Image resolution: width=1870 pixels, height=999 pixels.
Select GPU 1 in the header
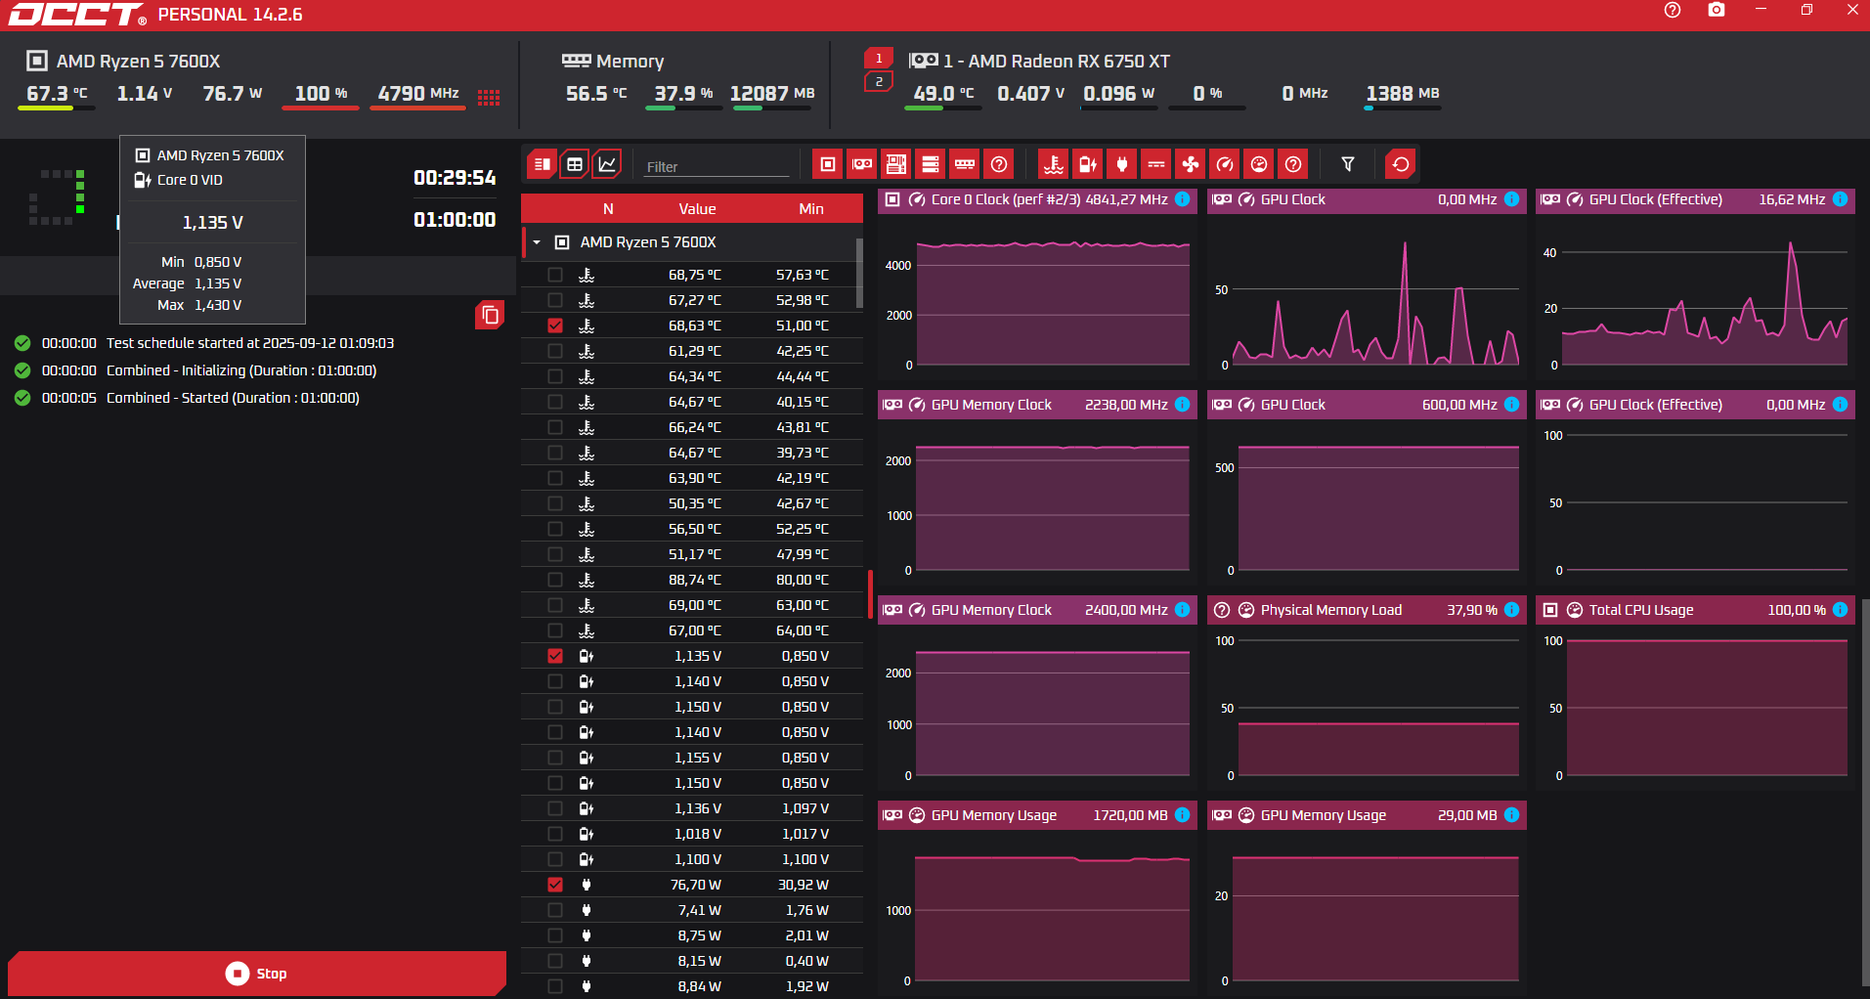click(879, 59)
